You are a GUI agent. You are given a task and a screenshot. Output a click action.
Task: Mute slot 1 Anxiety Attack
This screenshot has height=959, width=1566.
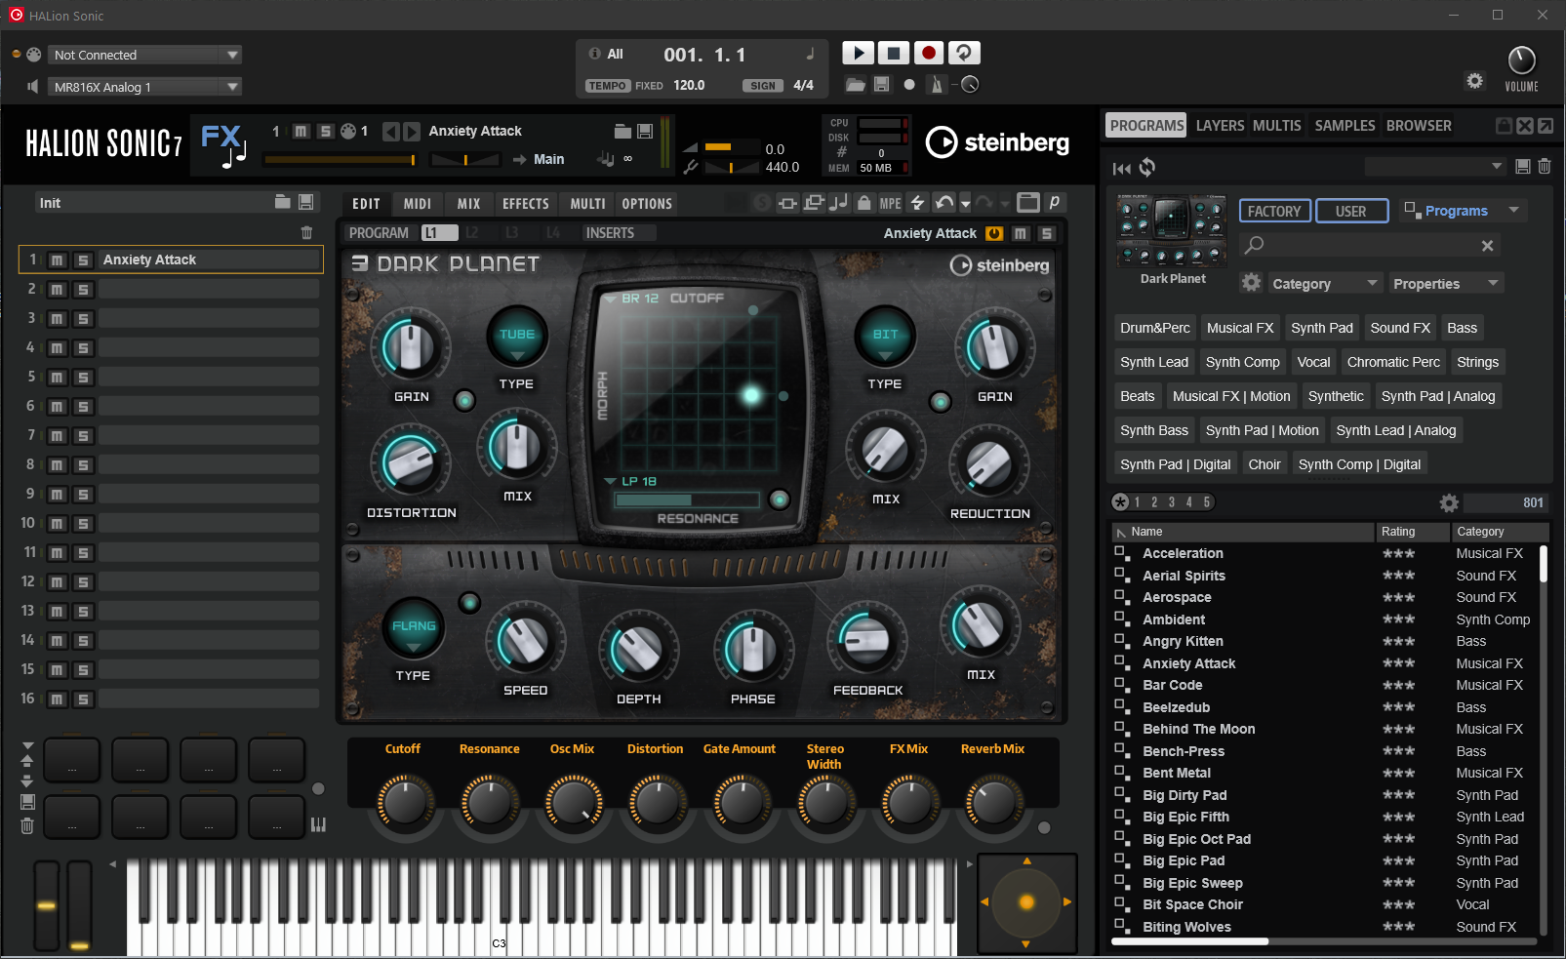pyautogui.click(x=58, y=260)
